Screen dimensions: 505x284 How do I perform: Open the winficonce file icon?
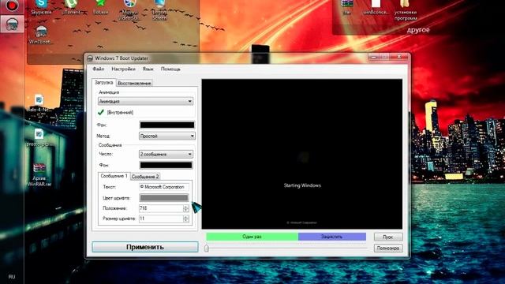376,7
